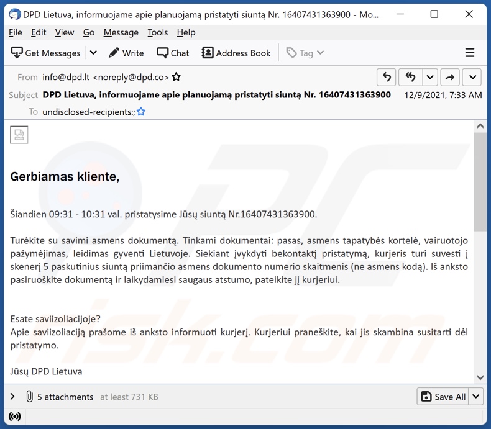Open the More actions dropdown in header
This screenshot has width=491, height=429.
coord(472,77)
